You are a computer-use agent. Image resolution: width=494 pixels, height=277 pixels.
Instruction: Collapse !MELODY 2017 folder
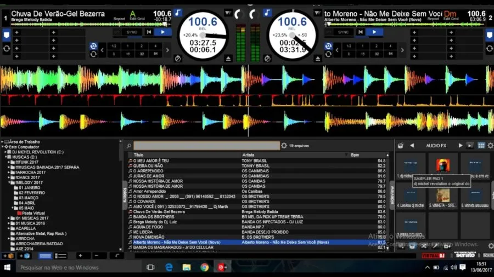coord(9,182)
